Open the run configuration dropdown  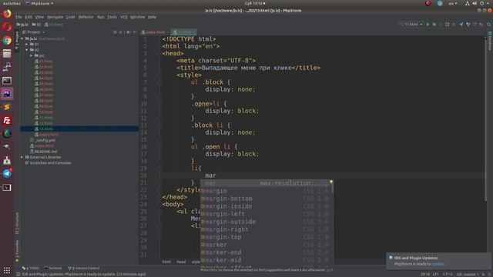[411, 24]
